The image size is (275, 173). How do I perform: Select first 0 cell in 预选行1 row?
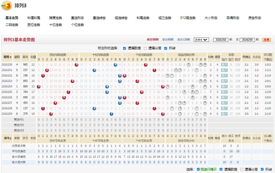pos(39,120)
